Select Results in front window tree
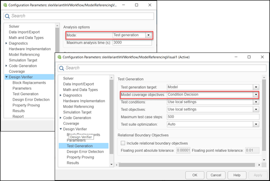Viewport: 270px width, 181px height. point(73,163)
